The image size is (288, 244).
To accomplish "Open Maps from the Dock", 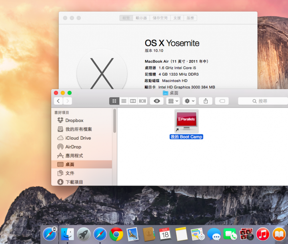I will tap(198, 234).
